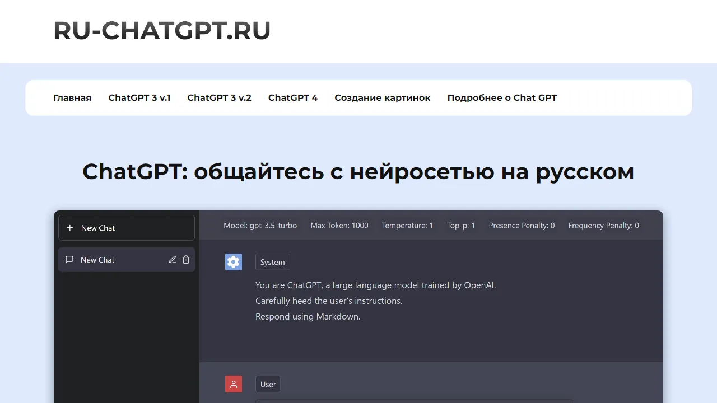The image size is (717, 403).
Task: Open the ChatGPT 3 v.1 menu item
Action: 139,98
